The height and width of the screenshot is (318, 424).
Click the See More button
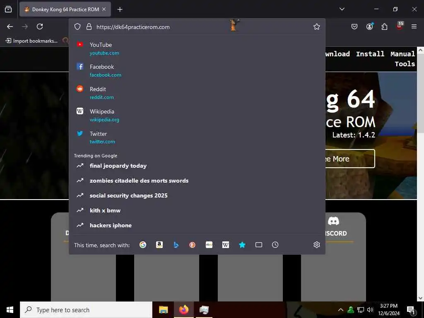tap(350, 159)
